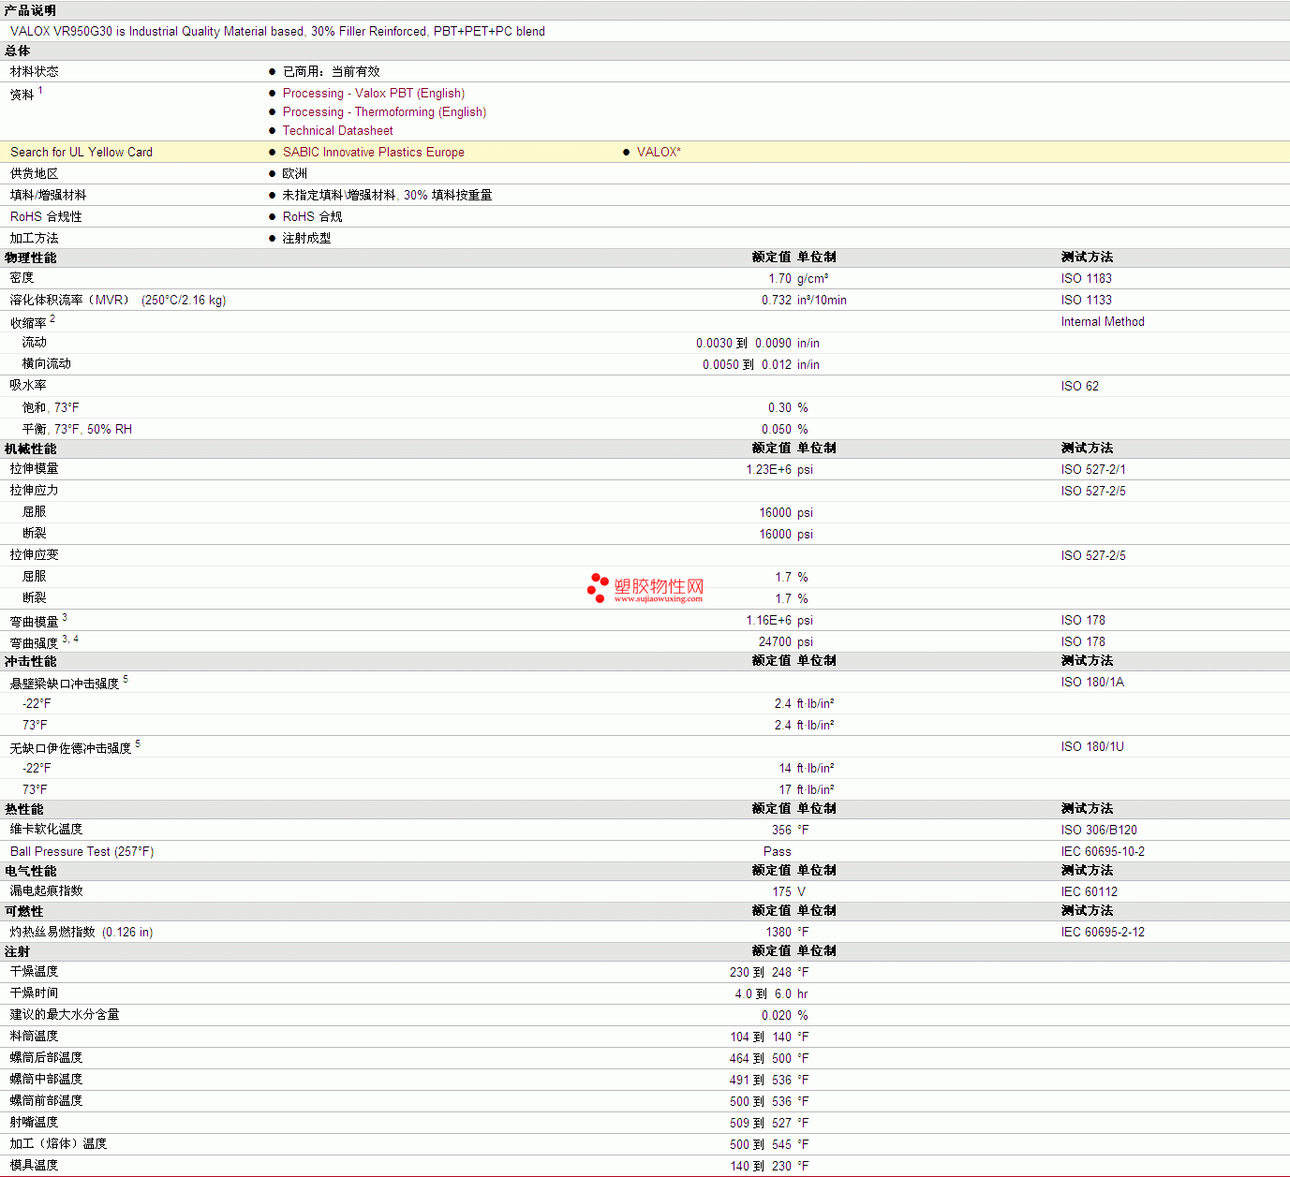Click the 材料状态 row label
Viewport: 1290px width, 1177px height.
(35, 72)
